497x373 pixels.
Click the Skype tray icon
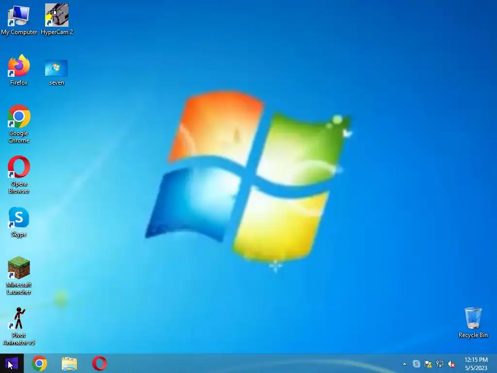(416, 364)
